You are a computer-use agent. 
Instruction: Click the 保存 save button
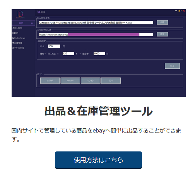[x=172, y=66]
